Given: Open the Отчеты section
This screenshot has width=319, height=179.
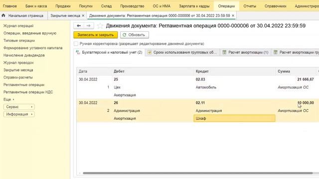Looking at the screenshot, I should click(250, 6).
